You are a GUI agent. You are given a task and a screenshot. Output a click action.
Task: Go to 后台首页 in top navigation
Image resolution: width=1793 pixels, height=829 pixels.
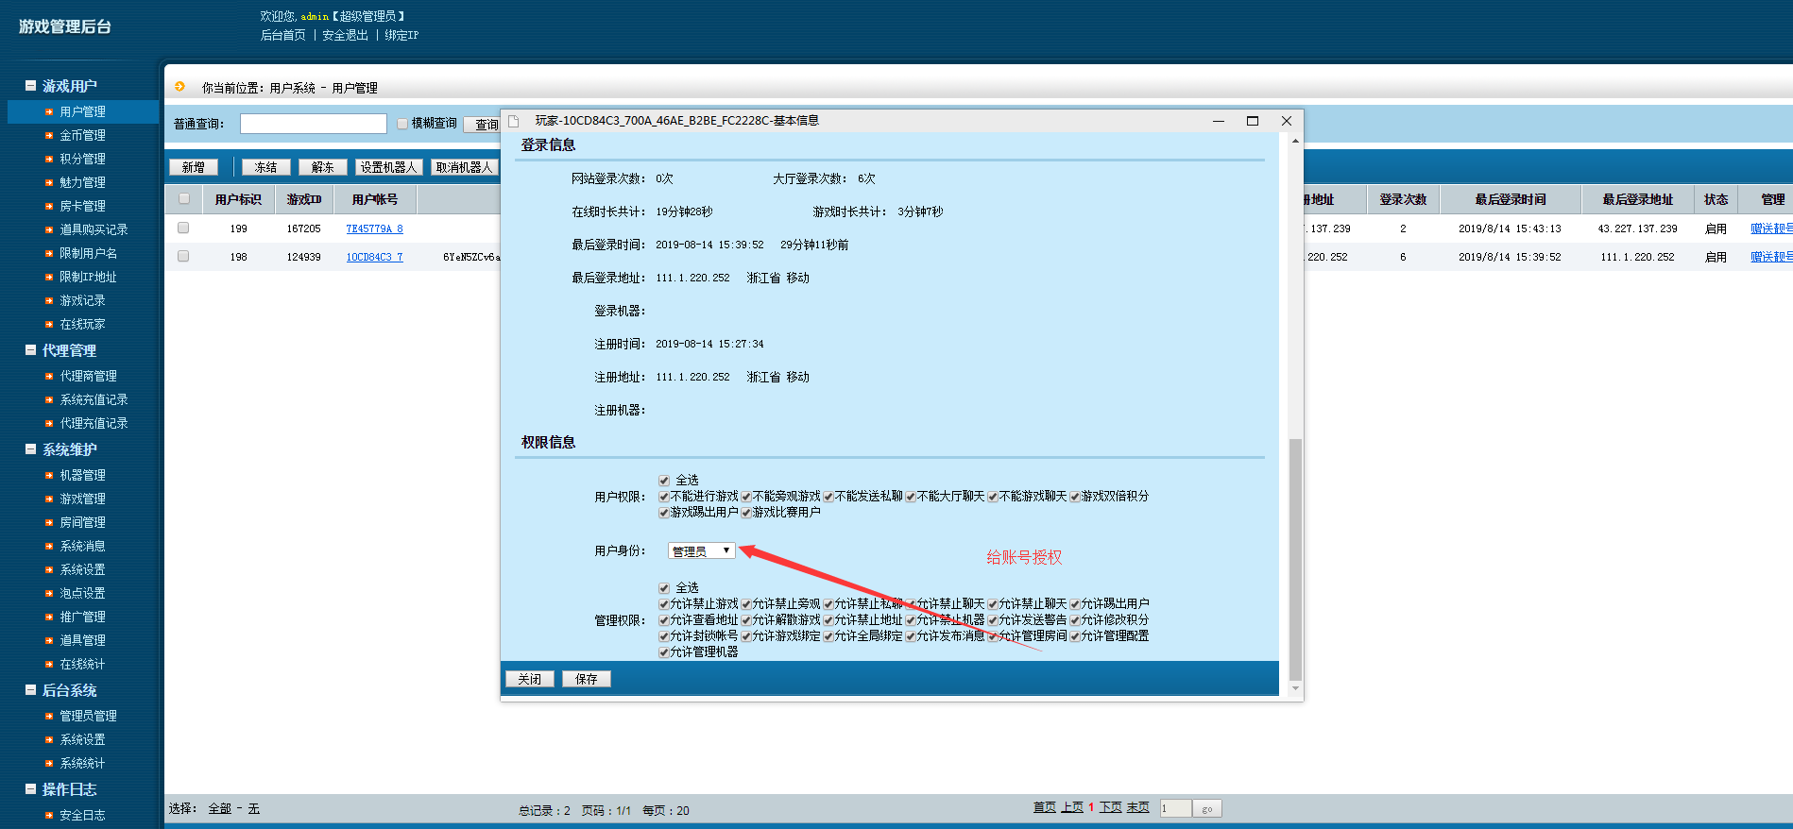click(283, 35)
